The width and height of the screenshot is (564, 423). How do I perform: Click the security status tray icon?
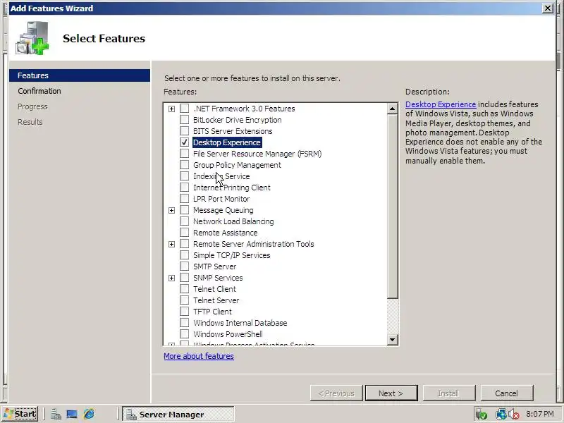tap(482, 415)
